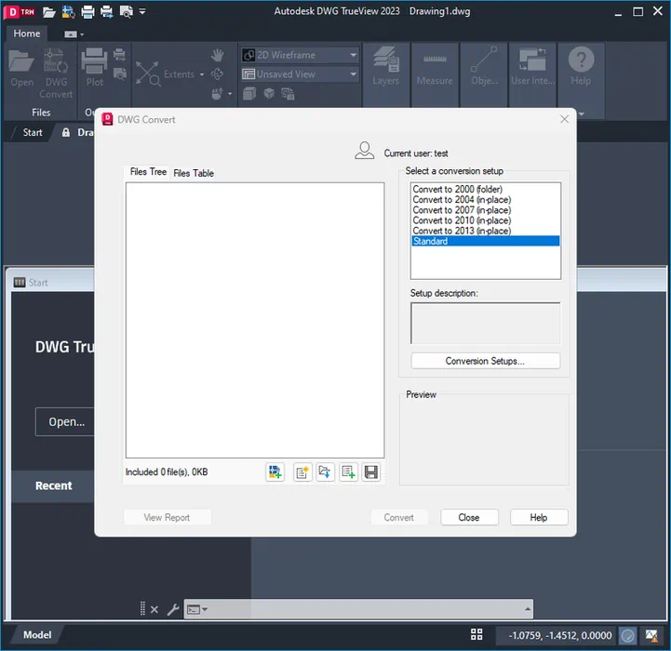671x651 pixels.
Task: Click the Setup description text box
Action: (485, 324)
